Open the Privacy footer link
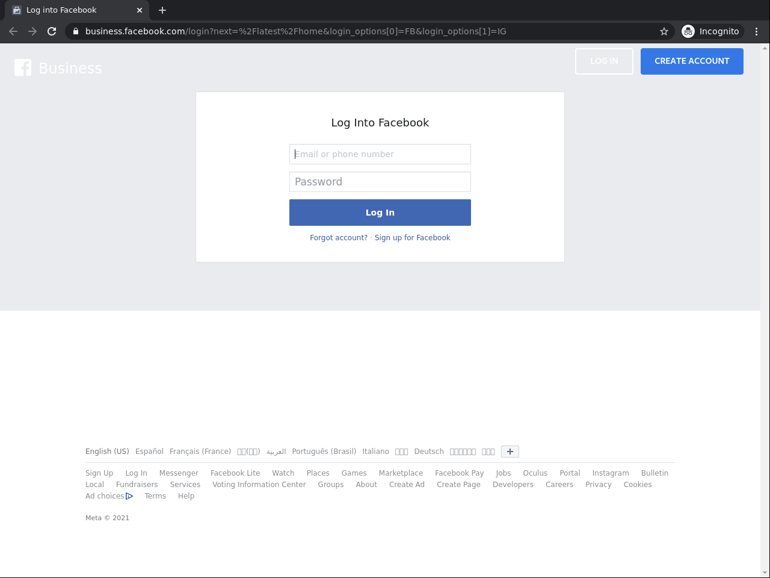The width and height of the screenshot is (770, 578). [x=599, y=485]
